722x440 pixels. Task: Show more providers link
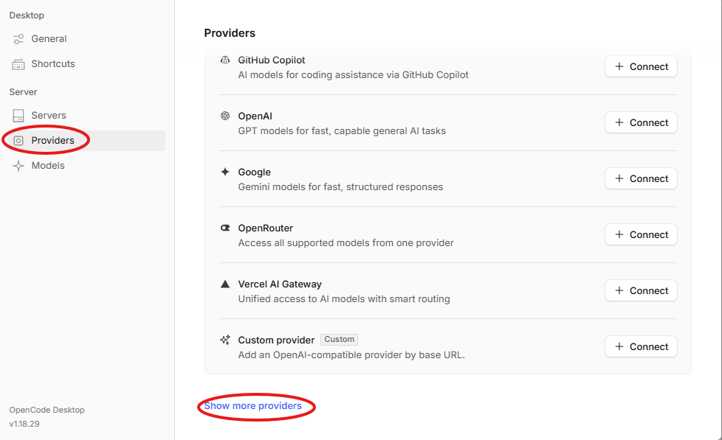252,406
